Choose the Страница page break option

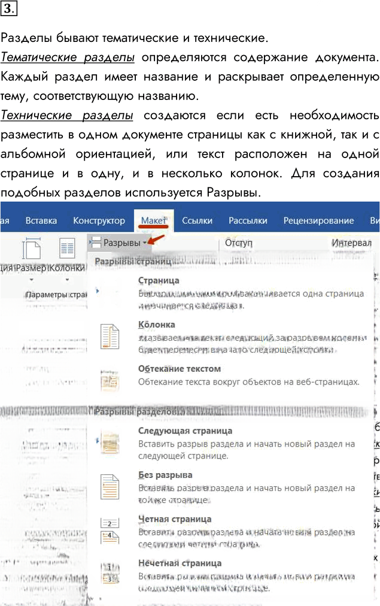coord(230,293)
